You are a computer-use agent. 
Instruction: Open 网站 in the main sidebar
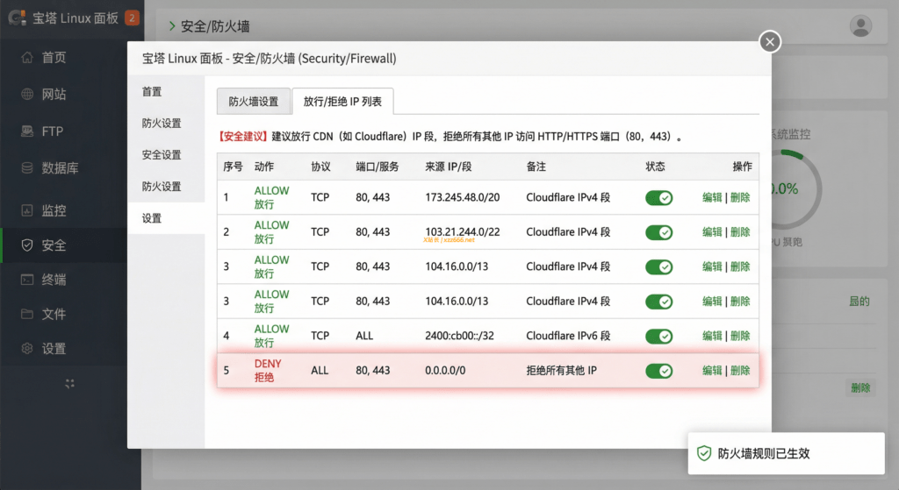pos(54,94)
